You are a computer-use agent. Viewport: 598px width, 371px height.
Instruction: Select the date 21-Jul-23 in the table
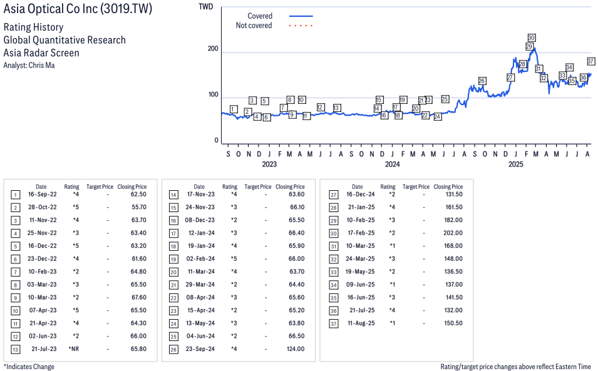tap(44, 349)
